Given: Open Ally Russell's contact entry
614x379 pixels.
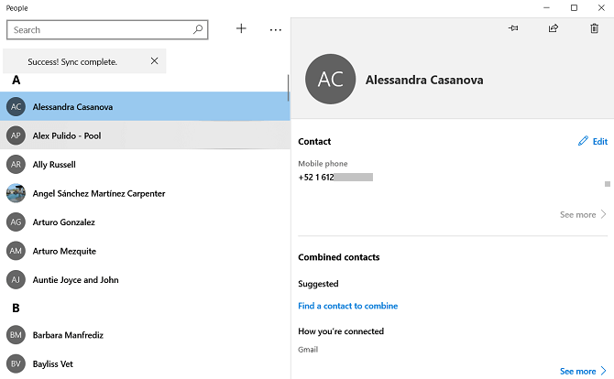Looking at the screenshot, I should [54, 165].
